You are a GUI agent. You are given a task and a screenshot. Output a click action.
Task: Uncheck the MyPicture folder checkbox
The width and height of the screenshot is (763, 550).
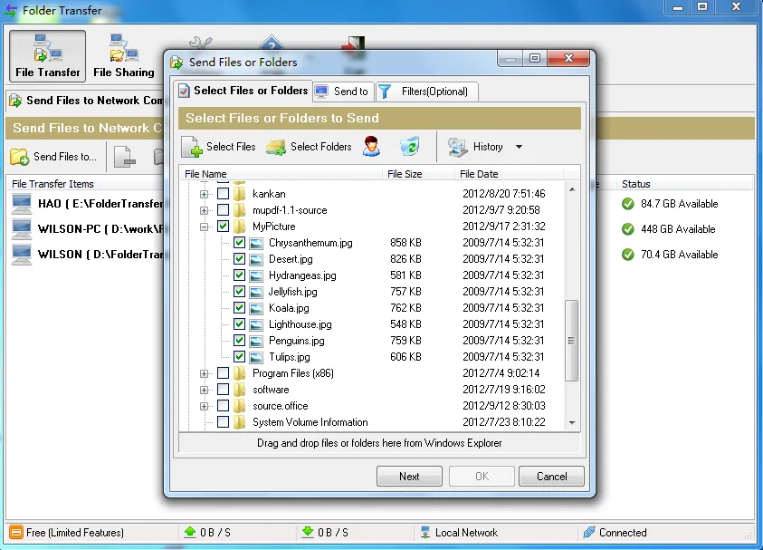pos(223,227)
